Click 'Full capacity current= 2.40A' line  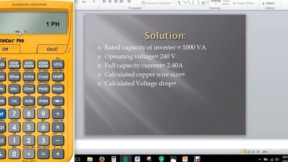pyautogui.click(x=144, y=65)
